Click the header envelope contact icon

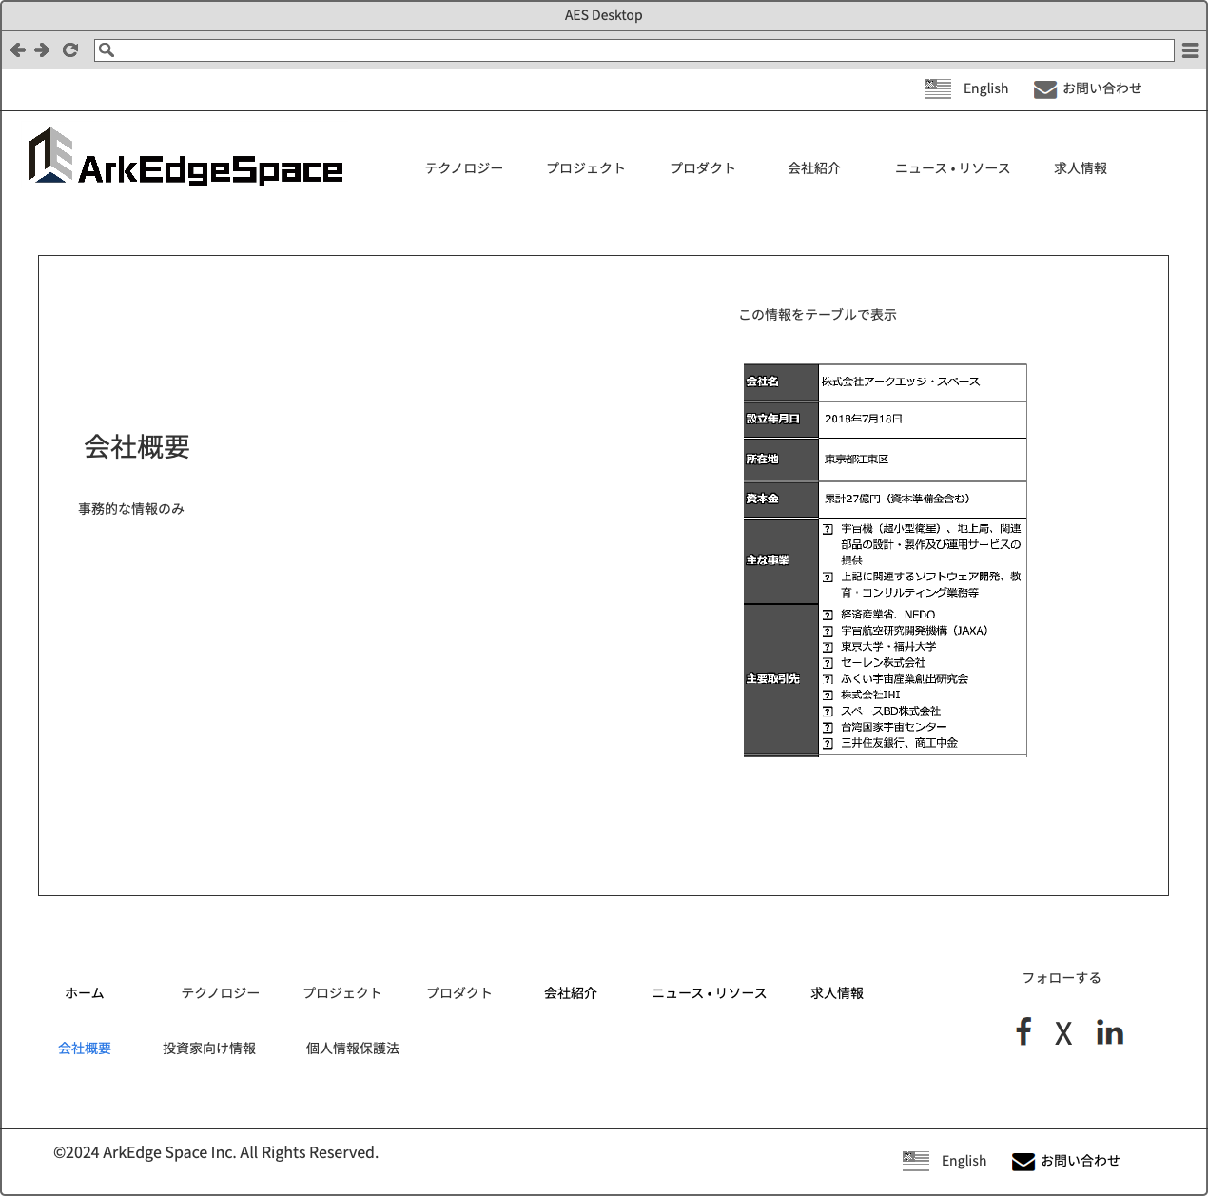pos(1044,89)
